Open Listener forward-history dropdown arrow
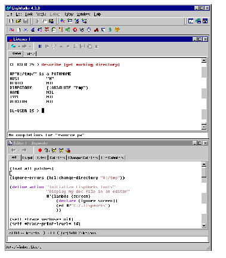226x258 pixels. point(30,47)
